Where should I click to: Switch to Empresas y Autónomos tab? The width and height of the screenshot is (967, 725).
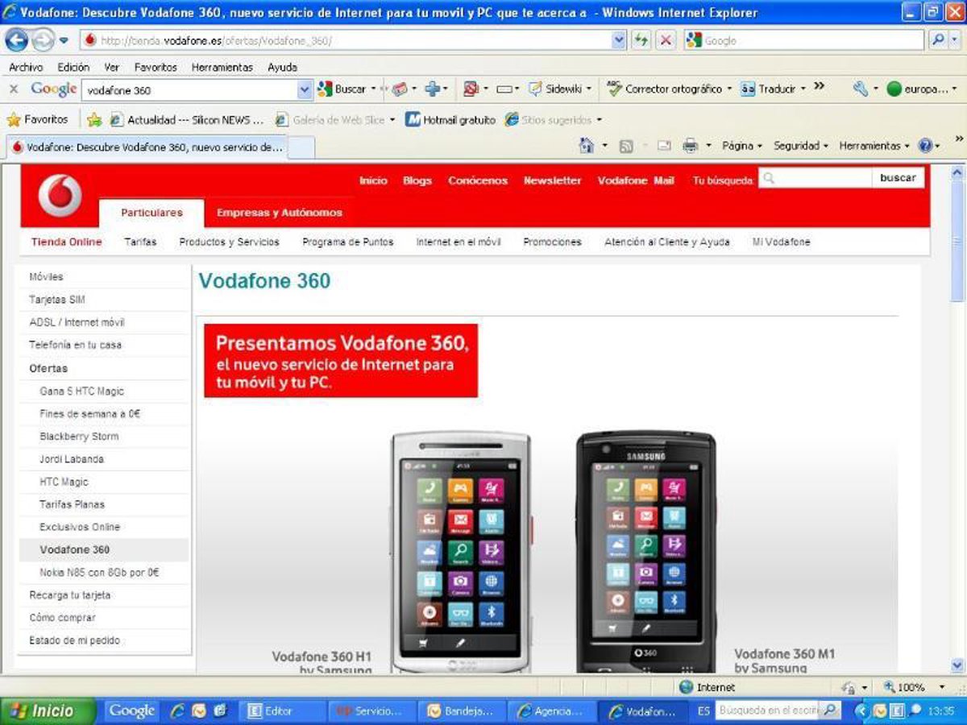coord(280,213)
